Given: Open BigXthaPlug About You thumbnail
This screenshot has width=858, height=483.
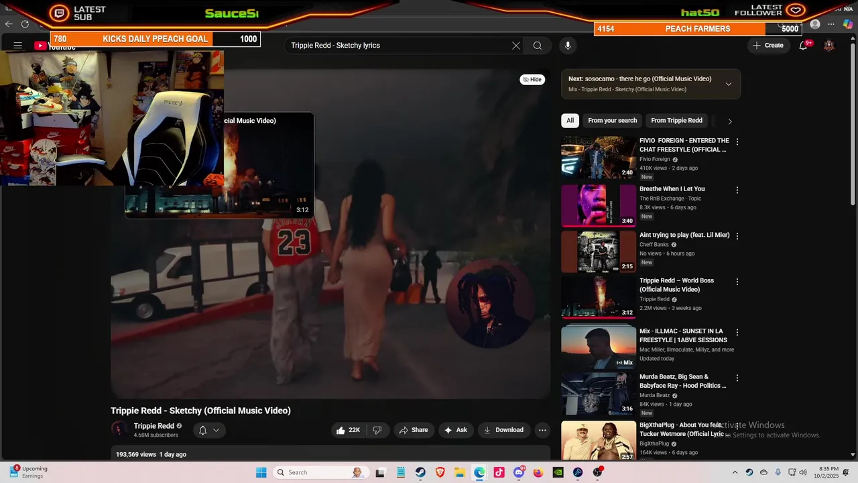Looking at the screenshot, I should pyautogui.click(x=599, y=441).
